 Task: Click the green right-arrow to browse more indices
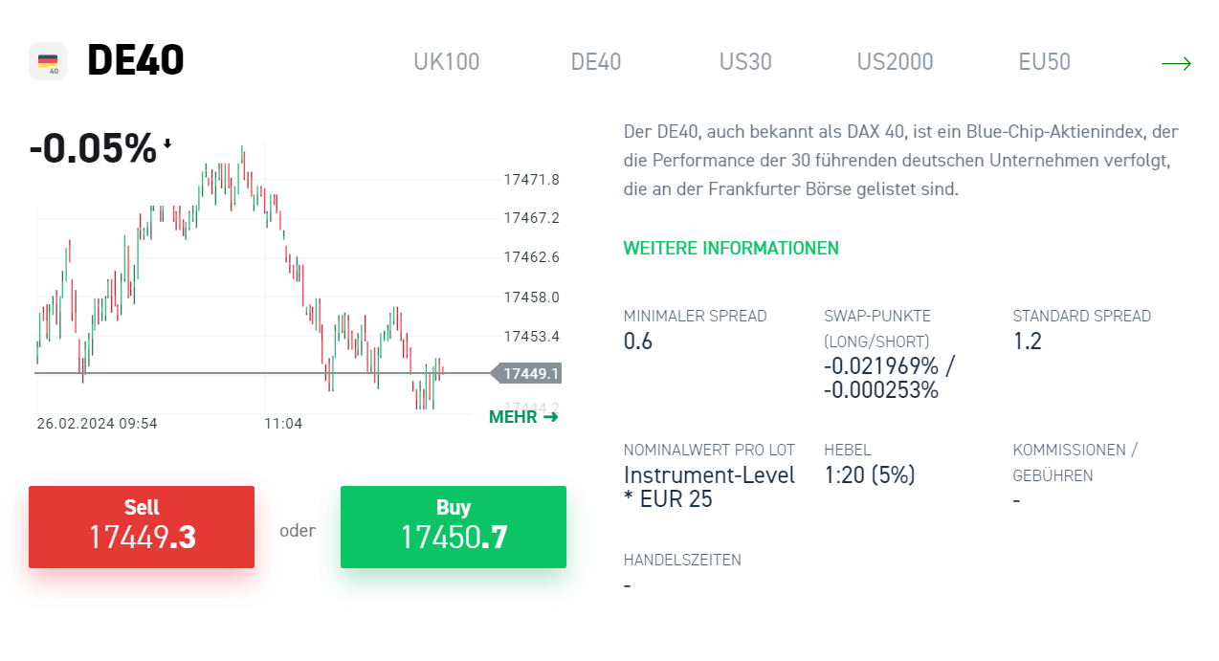point(1176,62)
